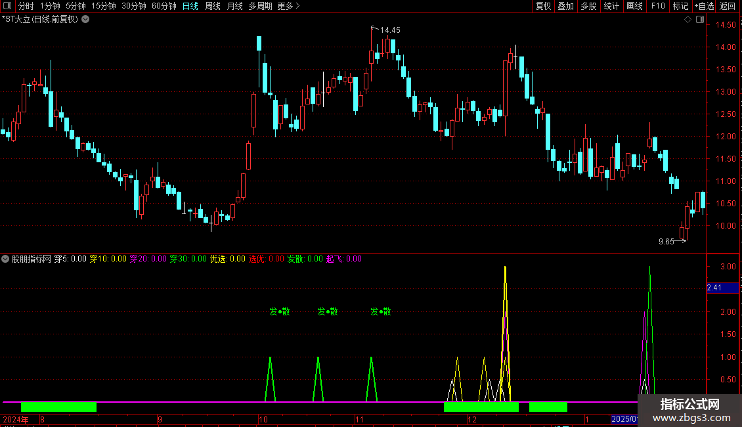Click the highlighted 2025 date on time axis
742x427 pixels.
coord(624,419)
